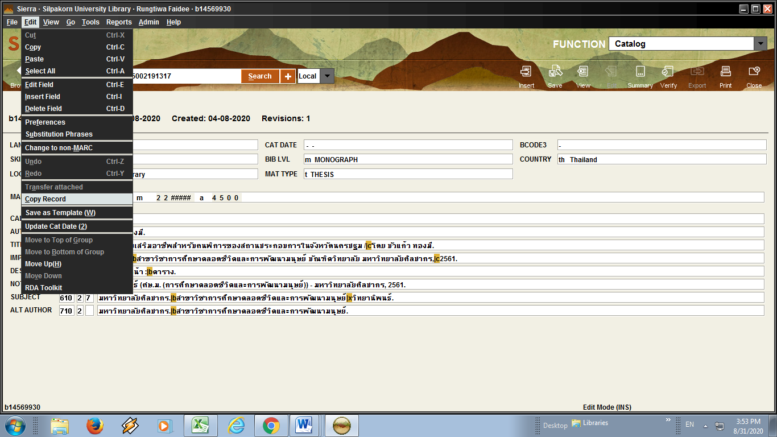Open the Help menu
This screenshot has width=777, height=437.
tap(173, 22)
